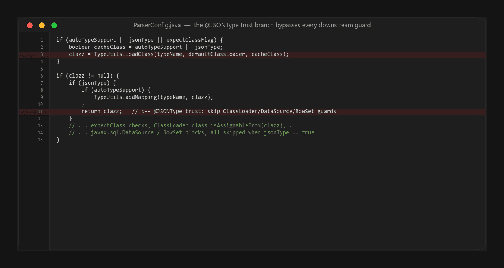Click the yellow minimize window dot
Viewport: 504px width, 268px height.
[42, 26]
